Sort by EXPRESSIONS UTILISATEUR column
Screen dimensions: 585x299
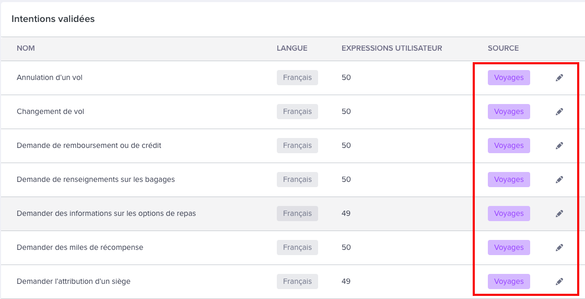coord(392,48)
